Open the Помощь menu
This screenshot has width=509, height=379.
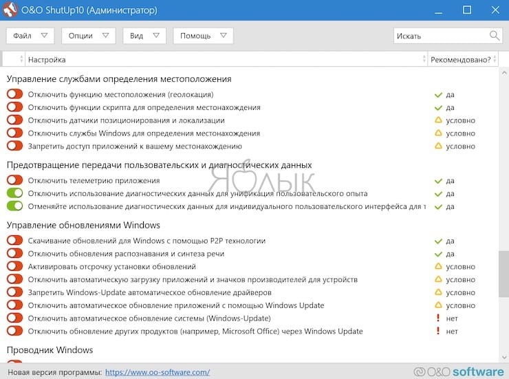click(203, 36)
